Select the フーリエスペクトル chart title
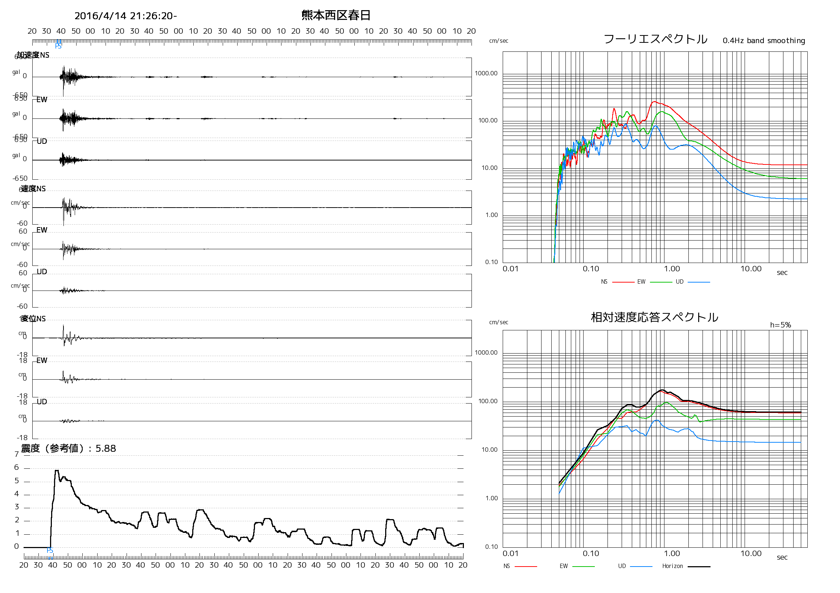This screenshot has width=840, height=593. [655, 39]
